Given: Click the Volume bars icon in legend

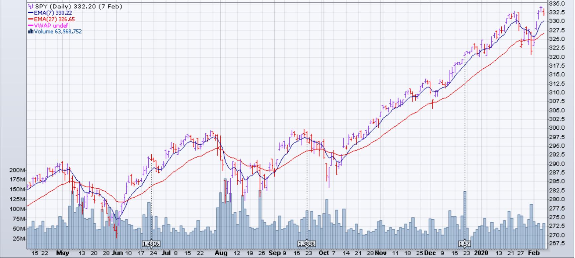Looking at the screenshot, I should click(31, 32).
